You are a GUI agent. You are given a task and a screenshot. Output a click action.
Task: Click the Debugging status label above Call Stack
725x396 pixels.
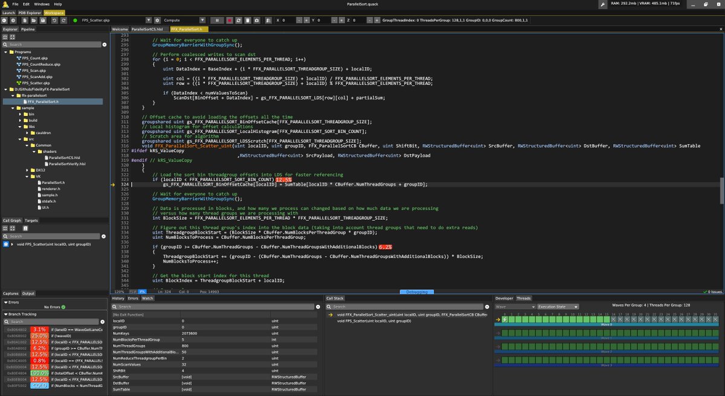418,292
